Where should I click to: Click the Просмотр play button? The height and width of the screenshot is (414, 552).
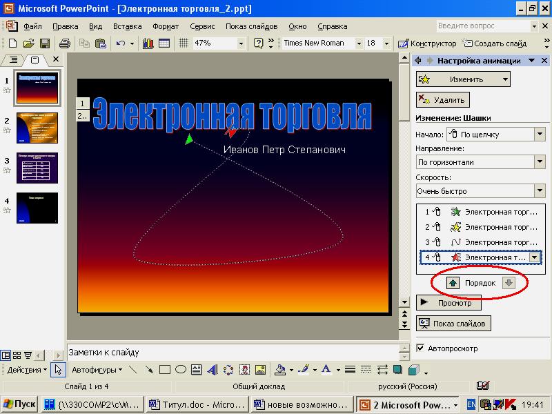coord(448,303)
